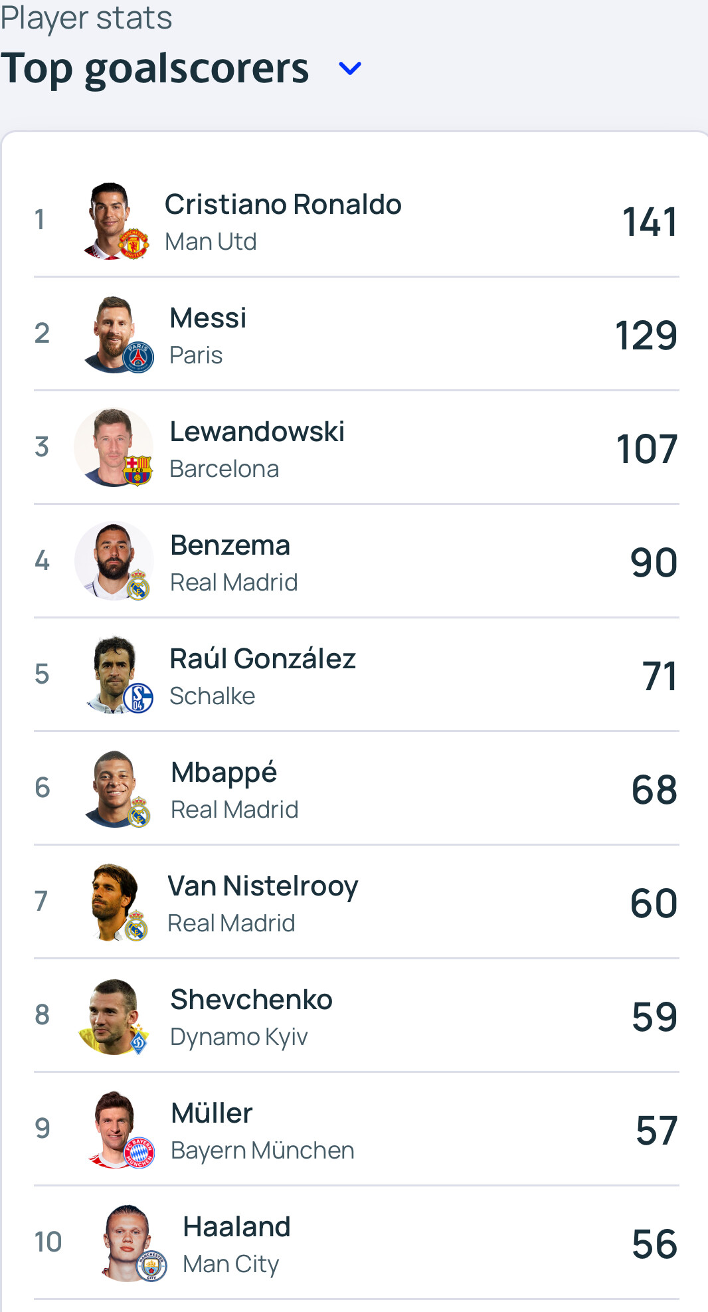Click the Bayern München club badge
The height and width of the screenshot is (1312, 708).
139,1153
